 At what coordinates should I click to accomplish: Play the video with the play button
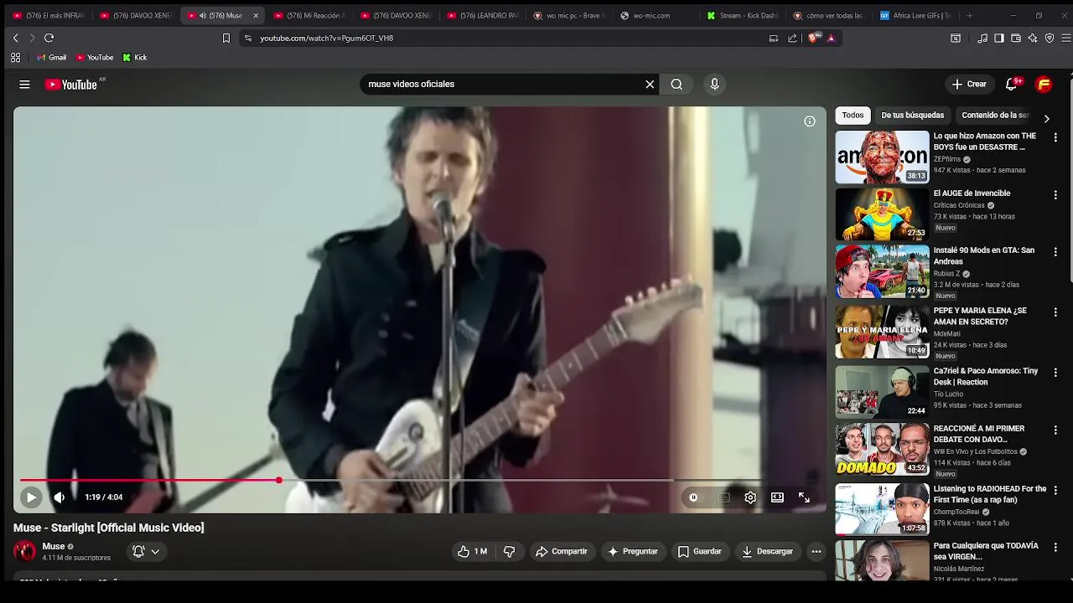31,497
